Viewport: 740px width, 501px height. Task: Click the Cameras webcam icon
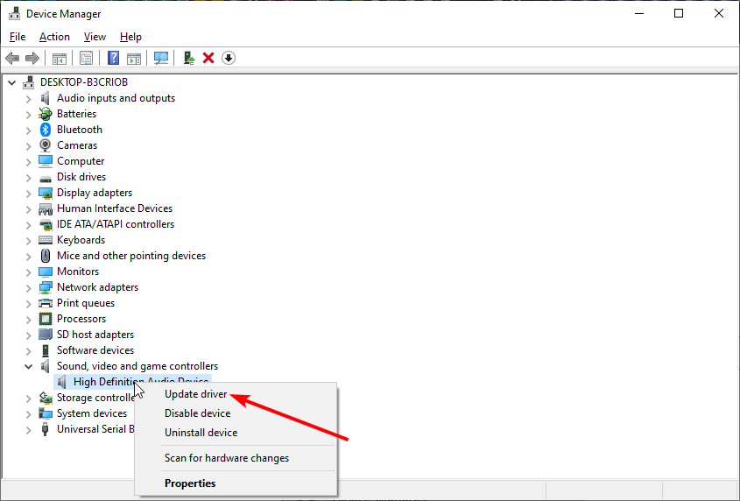(46, 145)
